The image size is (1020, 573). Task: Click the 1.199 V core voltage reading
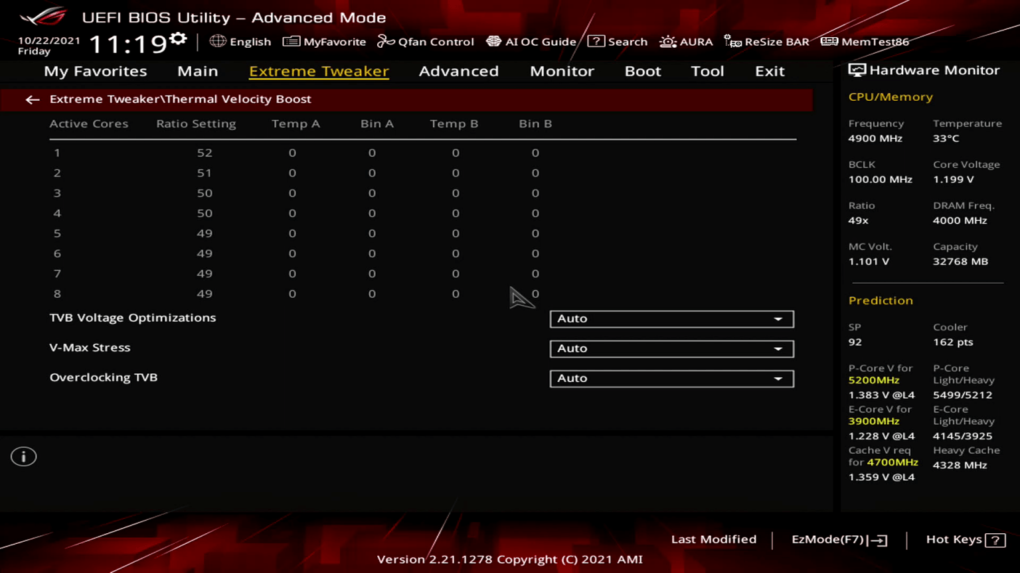click(954, 180)
